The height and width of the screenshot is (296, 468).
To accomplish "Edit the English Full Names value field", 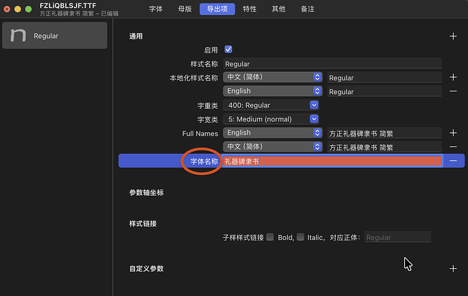I will coord(385,133).
